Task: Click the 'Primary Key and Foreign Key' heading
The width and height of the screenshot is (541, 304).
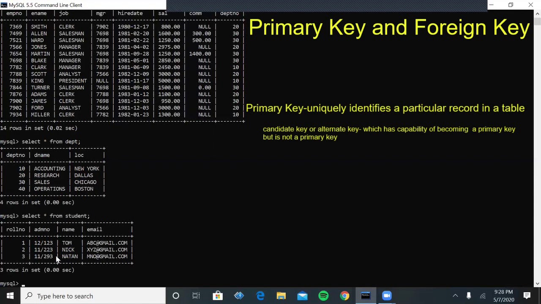Action: tap(389, 28)
